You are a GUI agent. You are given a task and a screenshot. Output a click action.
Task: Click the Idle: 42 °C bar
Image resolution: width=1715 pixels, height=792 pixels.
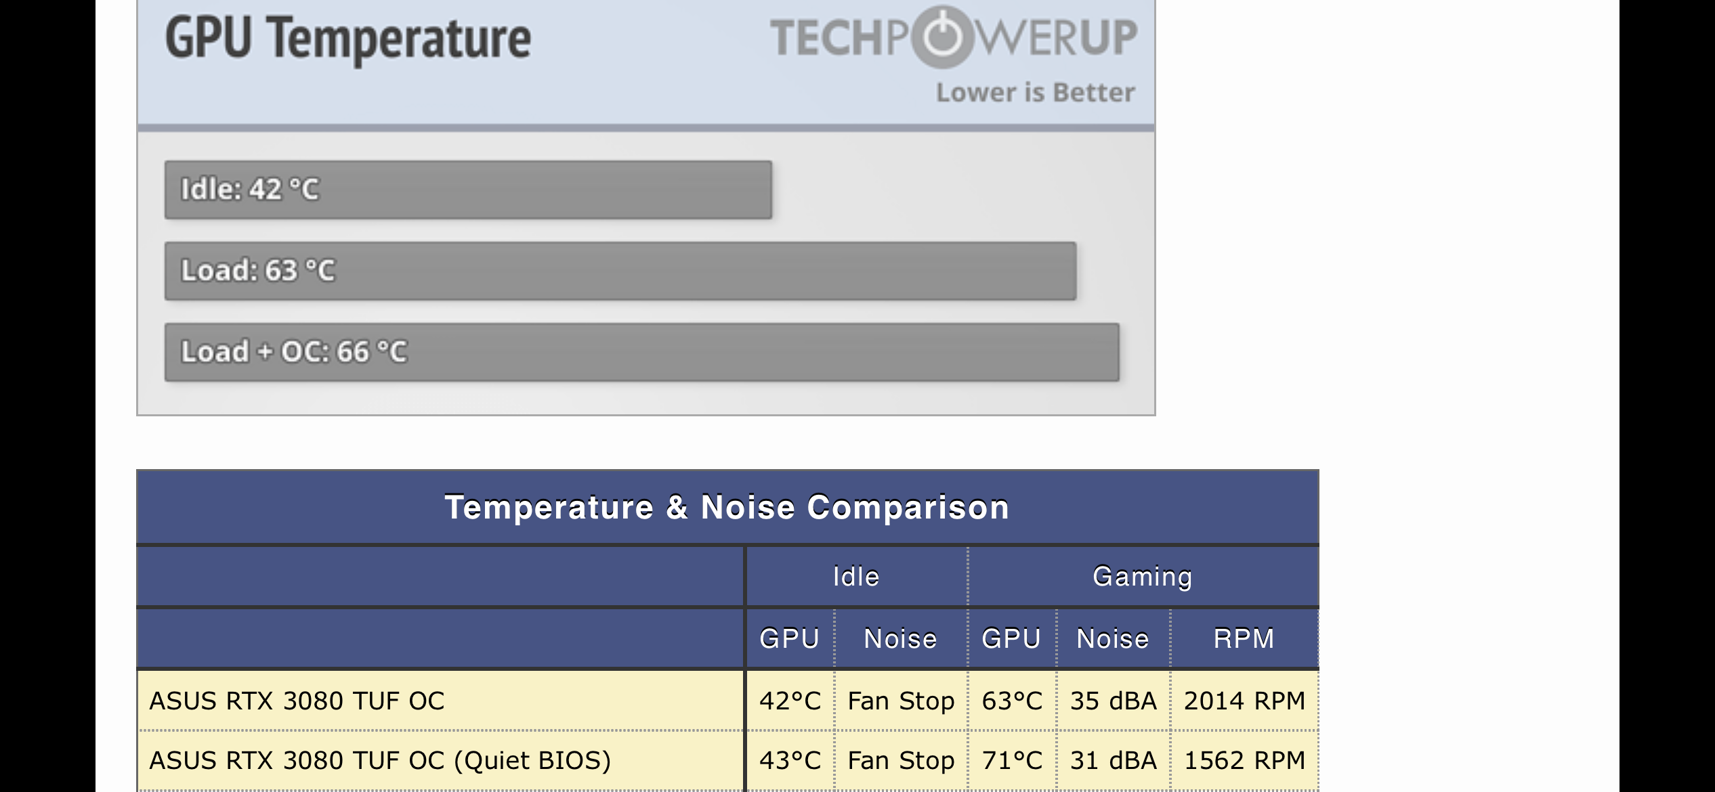(467, 190)
